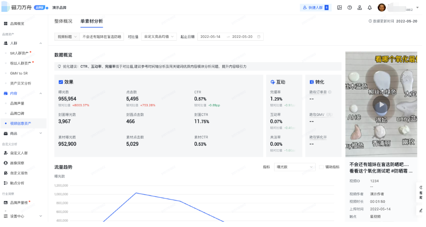This screenshot has height=227, width=426.
Task: Click the 人群 people icon in sidebar
Action: click(x=5, y=43)
